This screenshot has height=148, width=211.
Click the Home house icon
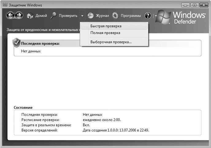(30, 16)
